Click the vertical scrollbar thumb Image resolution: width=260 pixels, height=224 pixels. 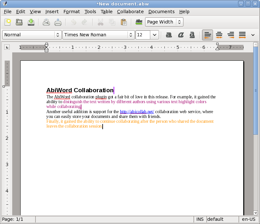tap(255, 90)
